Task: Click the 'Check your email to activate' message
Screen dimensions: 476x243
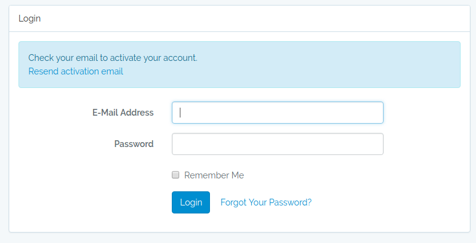Action: coord(113,58)
